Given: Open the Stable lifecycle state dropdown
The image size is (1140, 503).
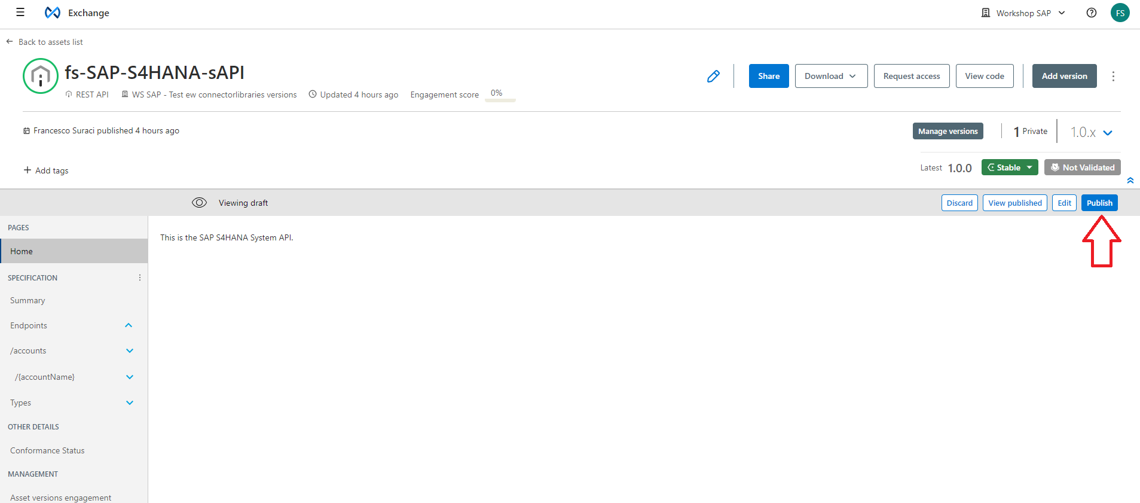Looking at the screenshot, I should tap(1010, 167).
